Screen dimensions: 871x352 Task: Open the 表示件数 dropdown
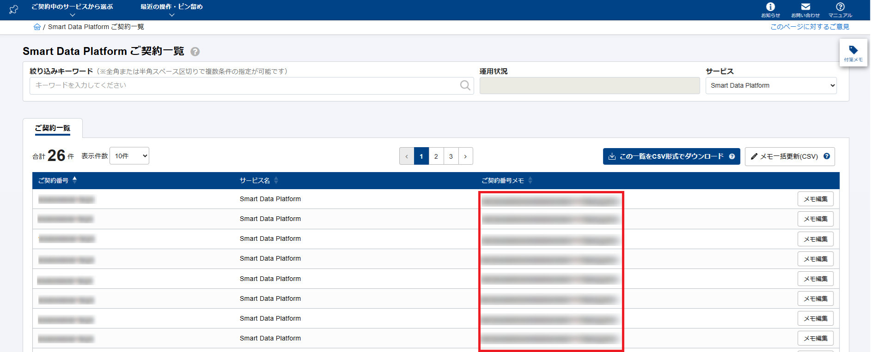tap(129, 156)
